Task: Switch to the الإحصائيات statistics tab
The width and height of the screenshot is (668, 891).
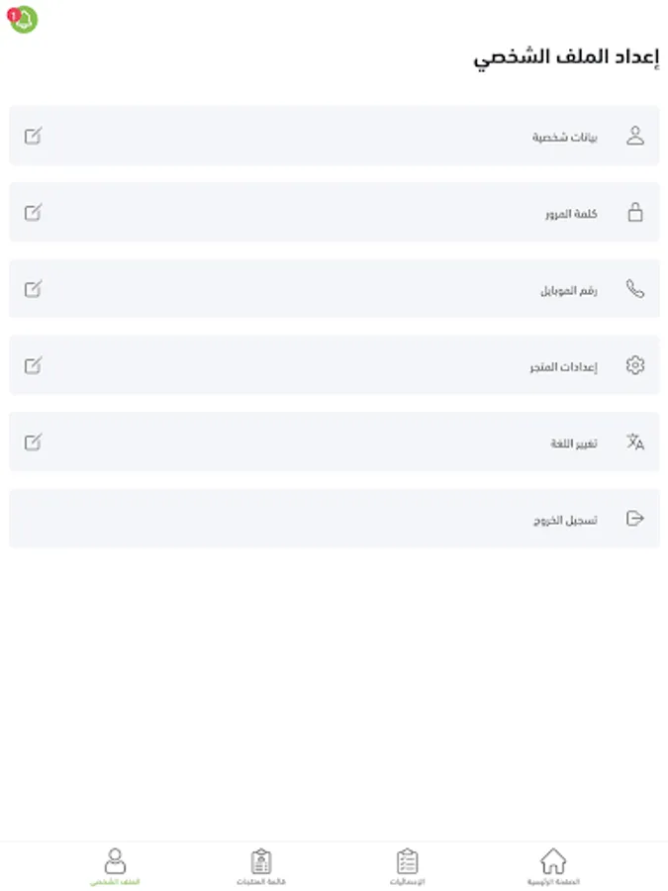Action: pyautogui.click(x=407, y=865)
